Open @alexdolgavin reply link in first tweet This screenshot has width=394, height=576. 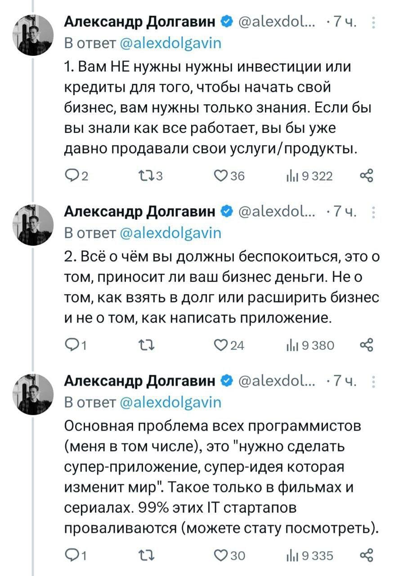[x=171, y=43]
